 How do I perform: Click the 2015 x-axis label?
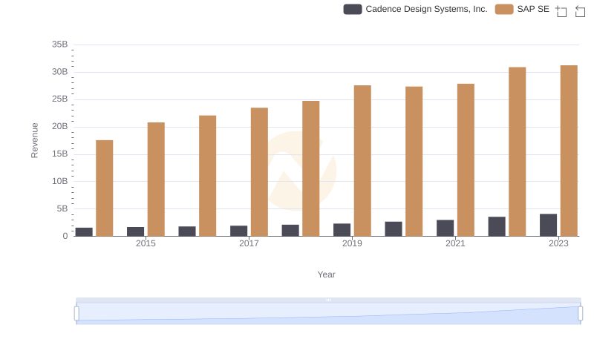(x=146, y=243)
